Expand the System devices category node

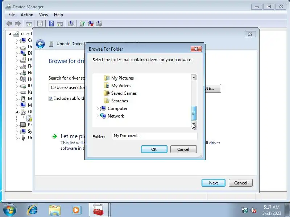(17, 132)
